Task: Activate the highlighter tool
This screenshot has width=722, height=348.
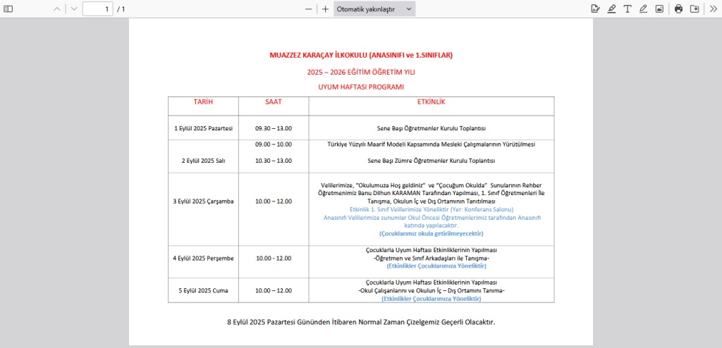Action: [x=611, y=9]
